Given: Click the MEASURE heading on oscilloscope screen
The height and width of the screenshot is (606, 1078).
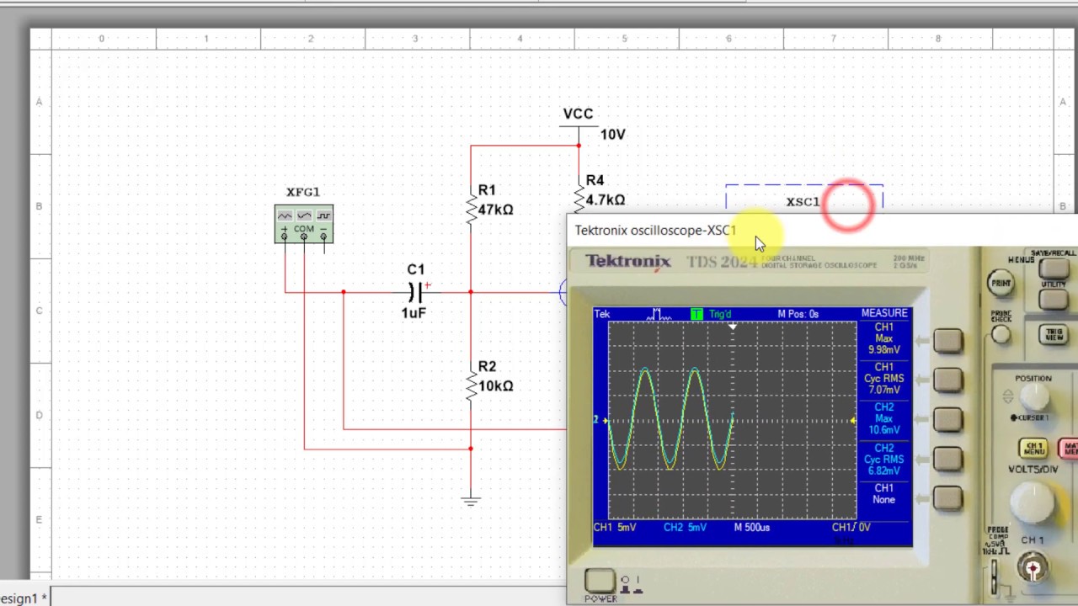Looking at the screenshot, I should tap(884, 313).
